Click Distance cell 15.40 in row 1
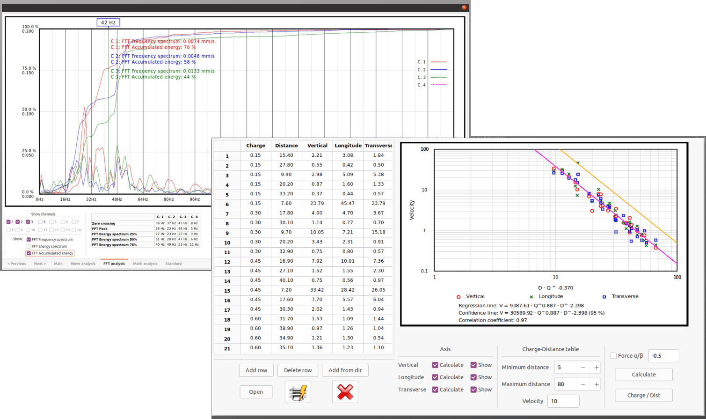The height and width of the screenshot is (419, 706). (286, 155)
